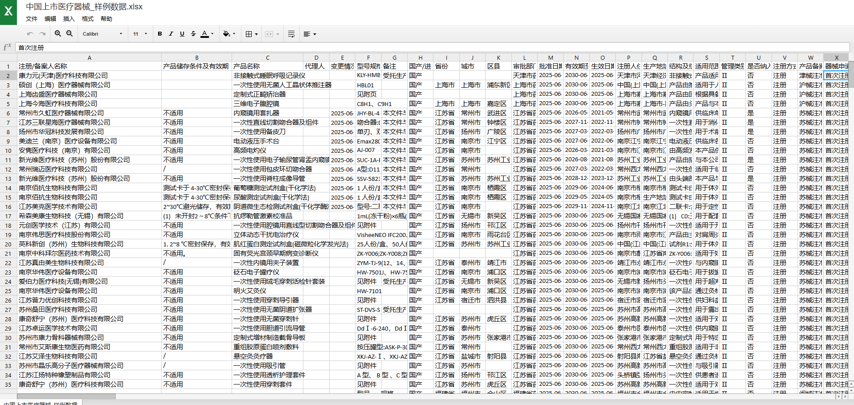Select cell 康力元(天津)医疗科技有限公司
The image size is (854, 405).
point(89,76)
